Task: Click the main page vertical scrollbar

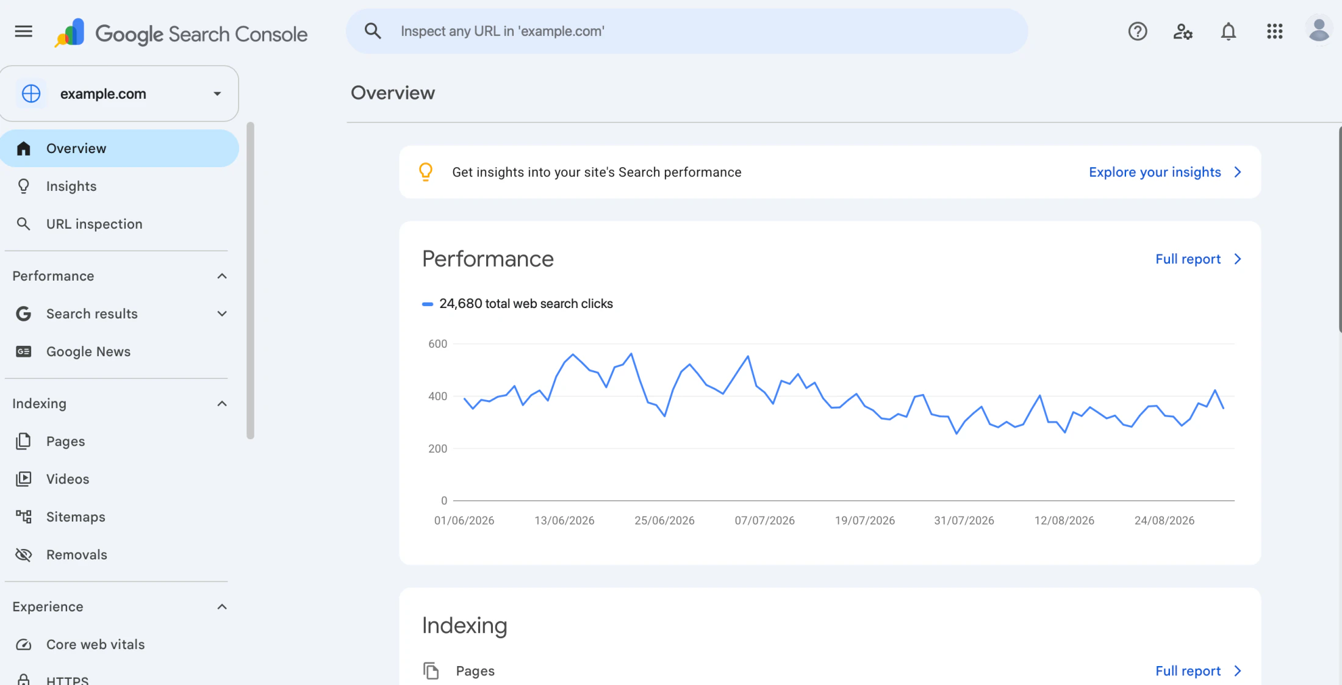Action: coord(1340,229)
